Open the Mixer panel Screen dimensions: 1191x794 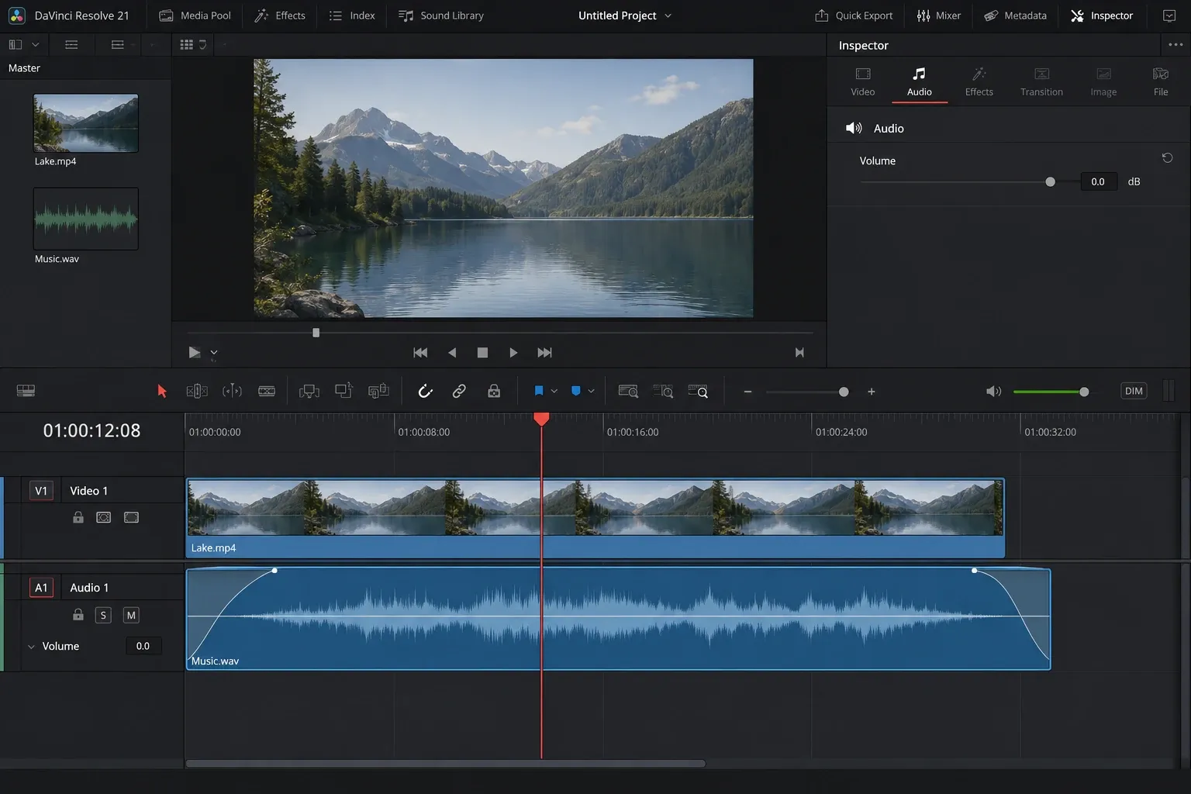coord(938,16)
